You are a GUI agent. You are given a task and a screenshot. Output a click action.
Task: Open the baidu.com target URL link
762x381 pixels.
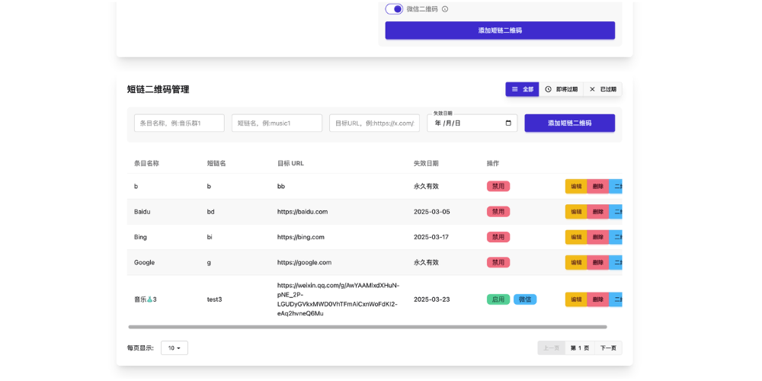pos(303,212)
